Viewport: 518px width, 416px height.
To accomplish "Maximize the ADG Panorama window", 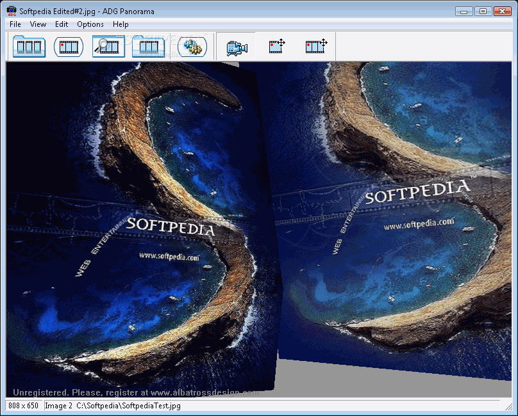I will (x=483, y=12).
